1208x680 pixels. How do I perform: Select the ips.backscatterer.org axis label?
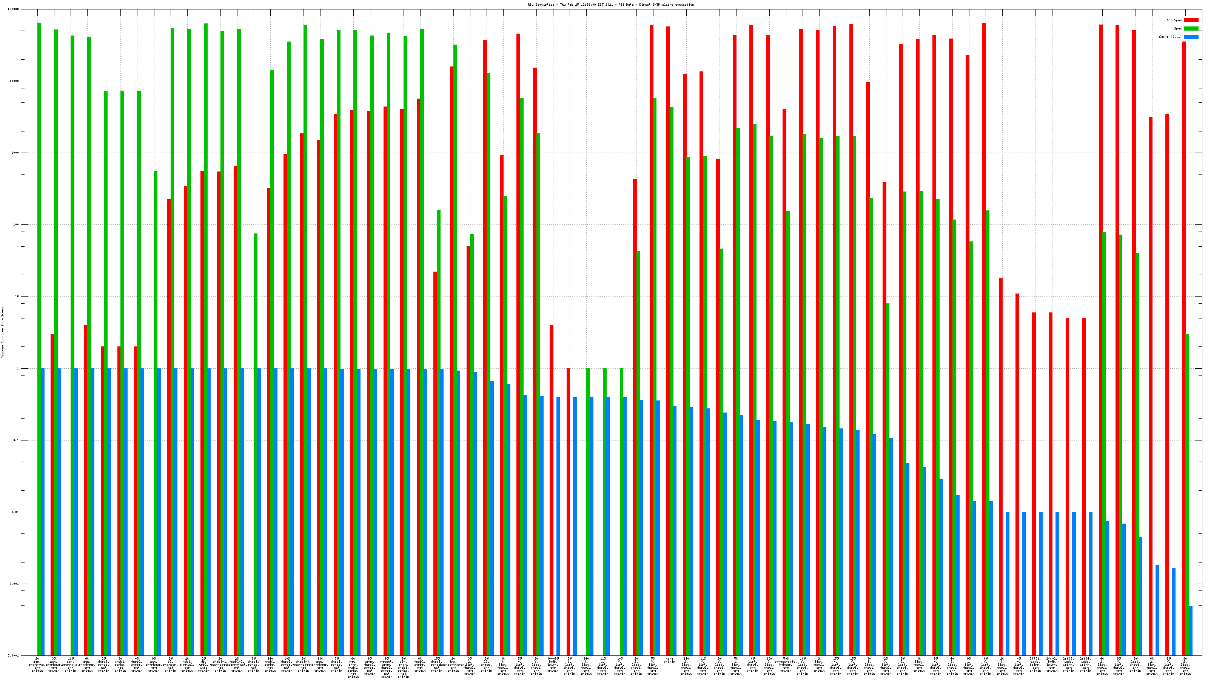(x=453, y=665)
